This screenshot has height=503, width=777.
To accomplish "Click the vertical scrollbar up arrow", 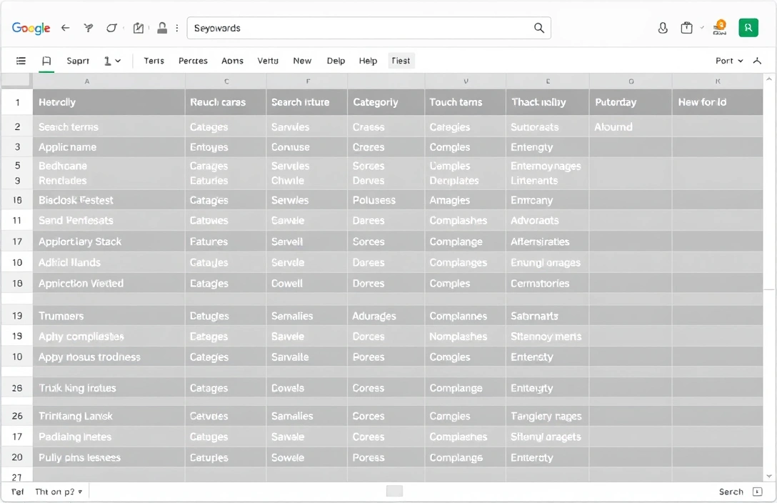I will [x=769, y=79].
